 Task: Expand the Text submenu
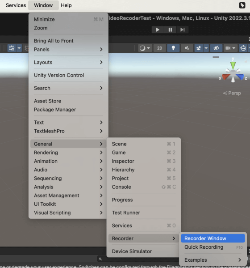[68, 123]
